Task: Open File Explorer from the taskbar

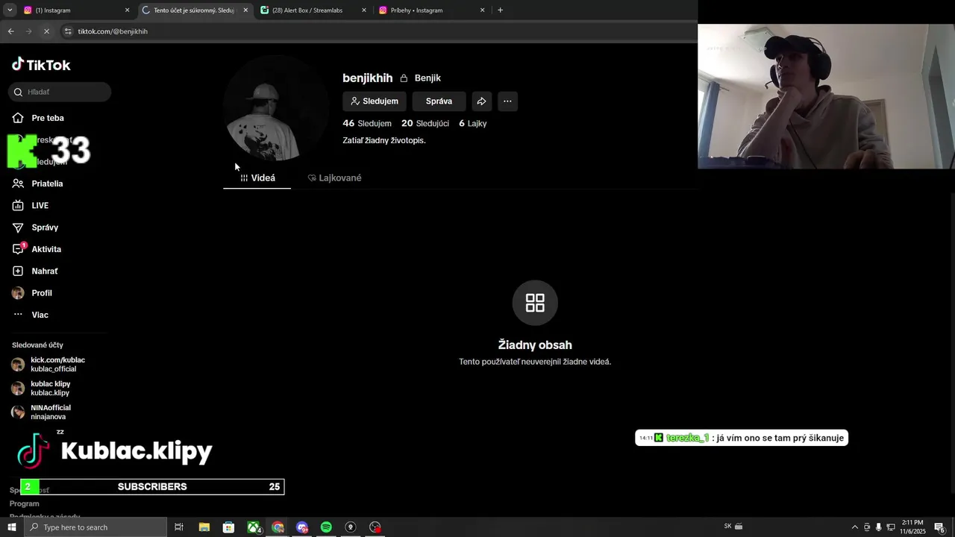Action: point(204,527)
